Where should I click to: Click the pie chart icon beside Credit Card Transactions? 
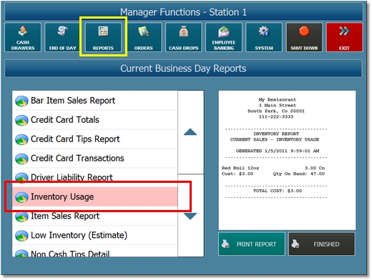(x=21, y=159)
